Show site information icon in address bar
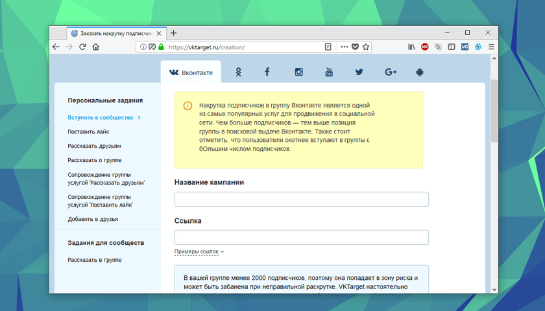The height and width of the screenshot is (311, 545). (143, 47)
